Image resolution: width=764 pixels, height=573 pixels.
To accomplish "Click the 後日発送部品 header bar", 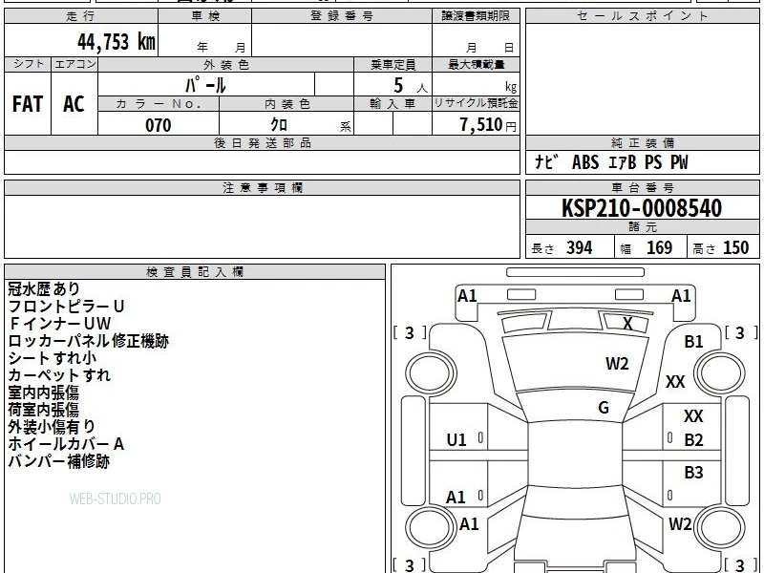I will [x=262, y=143].
